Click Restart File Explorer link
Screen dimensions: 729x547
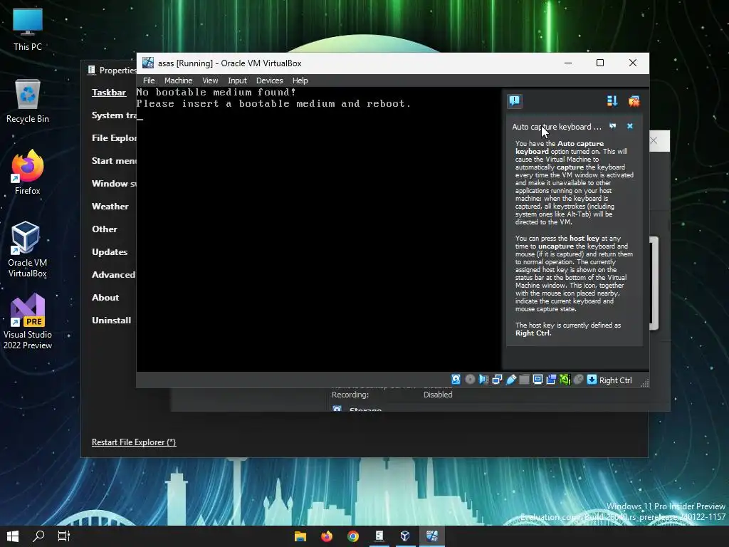coord(134,442)
